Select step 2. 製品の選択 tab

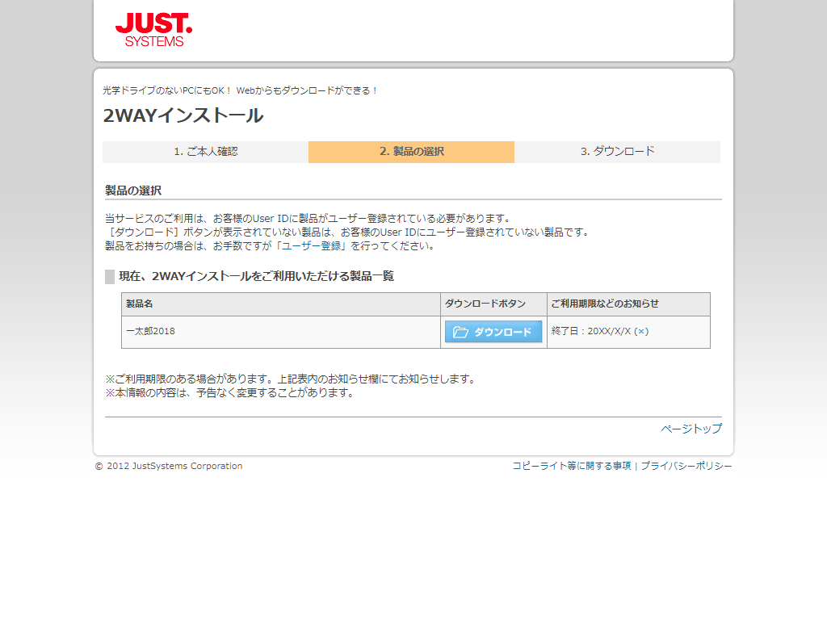tap(411, 152)
